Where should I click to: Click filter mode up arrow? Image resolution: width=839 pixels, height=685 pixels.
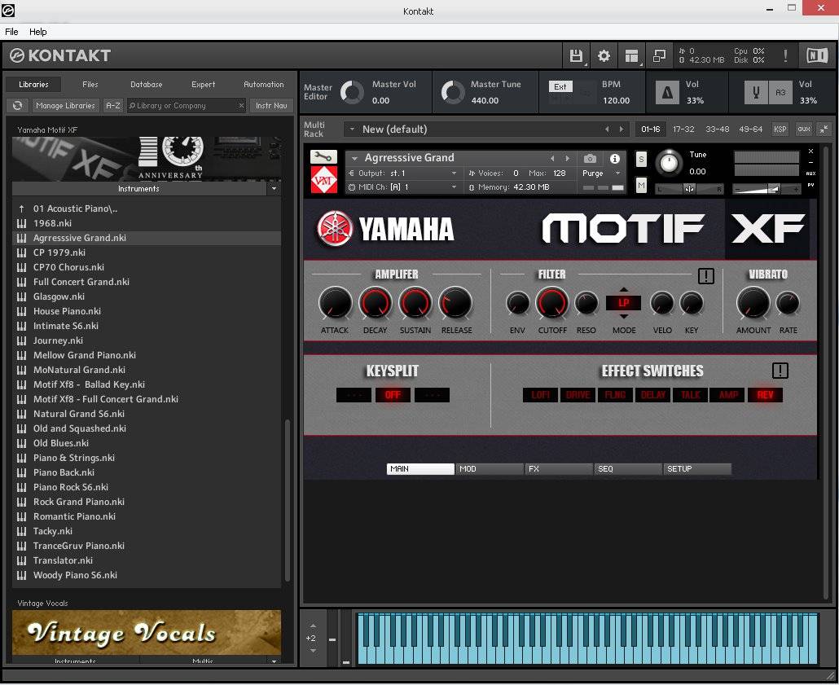tap(624, 289)
